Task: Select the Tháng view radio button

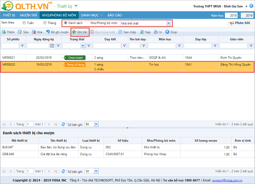Action: tap(45, 23)
